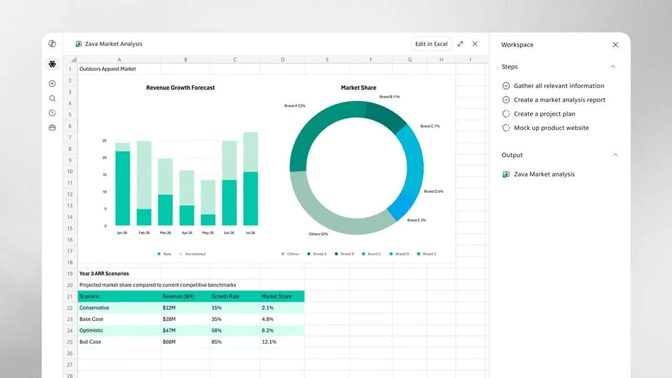
Task: Select the '12.1%' market share cell
Action: click(282, 342)
